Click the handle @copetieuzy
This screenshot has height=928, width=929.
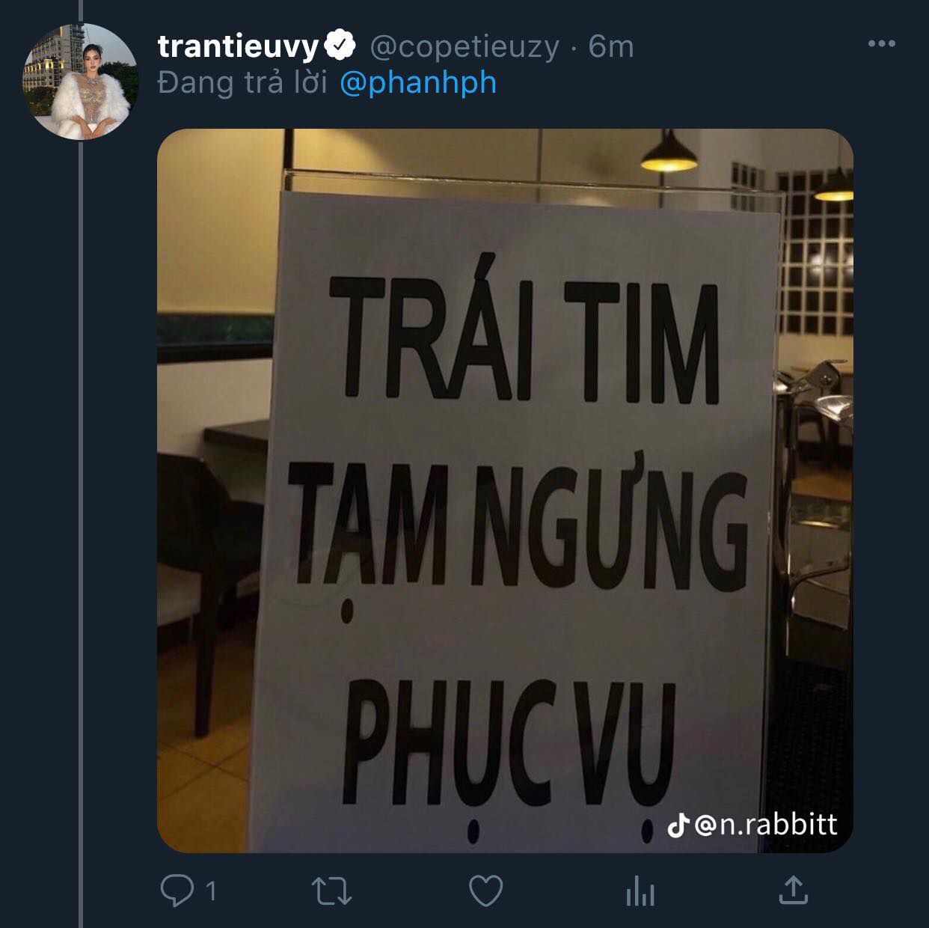point(464,47)
